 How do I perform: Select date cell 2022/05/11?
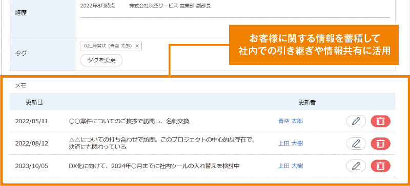click(32, 121)
